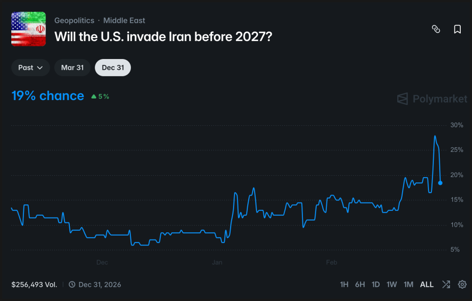Bookmark this Iran invasion market

coord(457,29)
